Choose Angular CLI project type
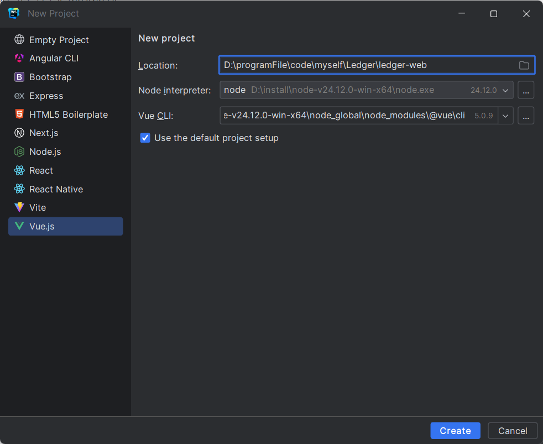This screenshot has height=444, width=543. click(65, 58)
